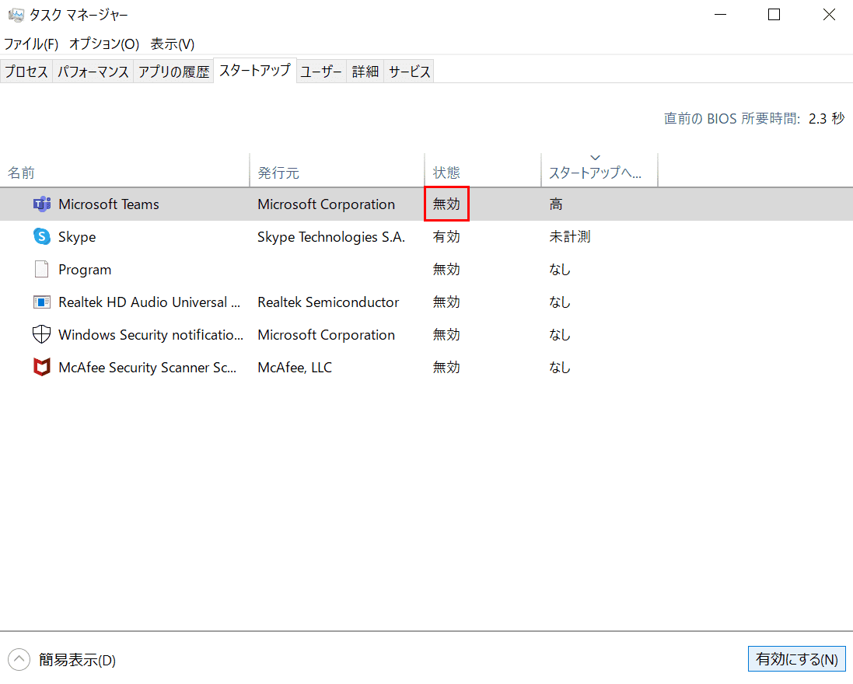Close the Task Manager window
853x684 pixels.
click(829, 15)
